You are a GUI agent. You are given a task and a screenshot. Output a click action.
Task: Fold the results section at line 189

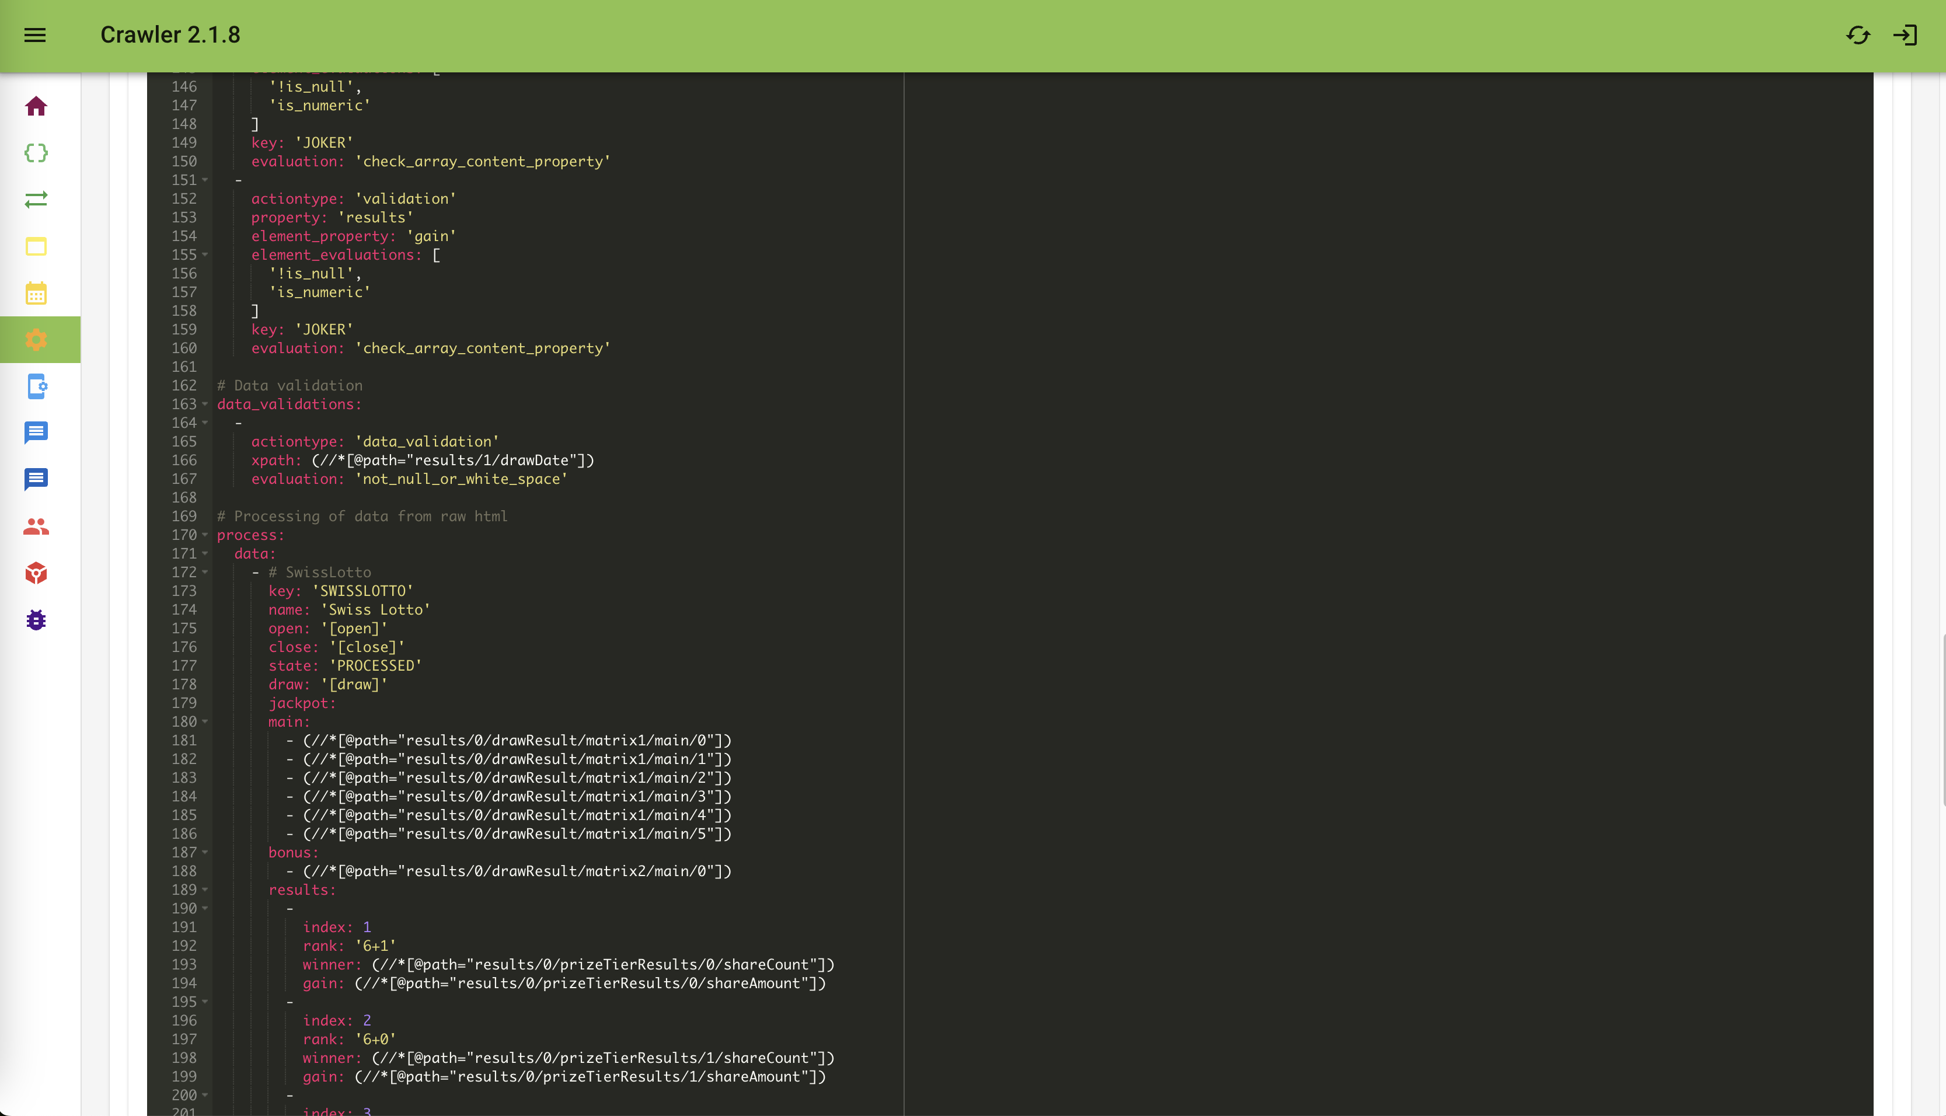205,890
